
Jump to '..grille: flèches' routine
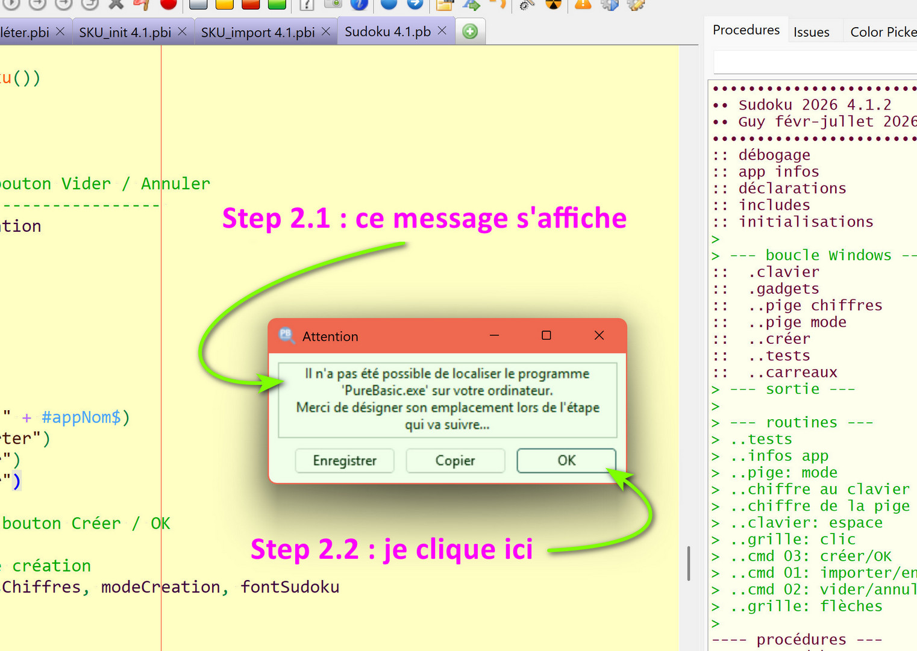[806, 606]
